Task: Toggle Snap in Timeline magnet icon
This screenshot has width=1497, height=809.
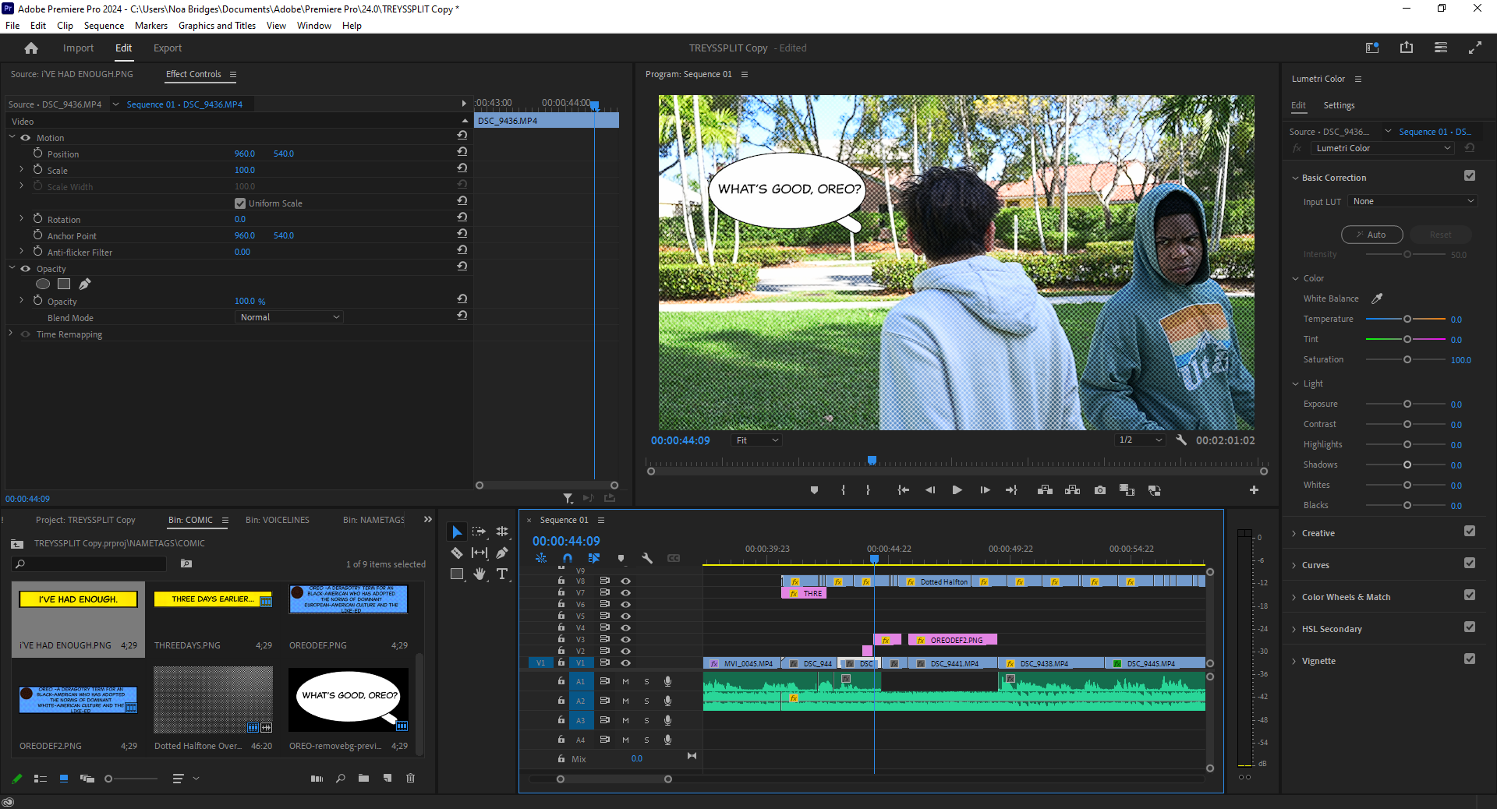Action: coord(568,558)
